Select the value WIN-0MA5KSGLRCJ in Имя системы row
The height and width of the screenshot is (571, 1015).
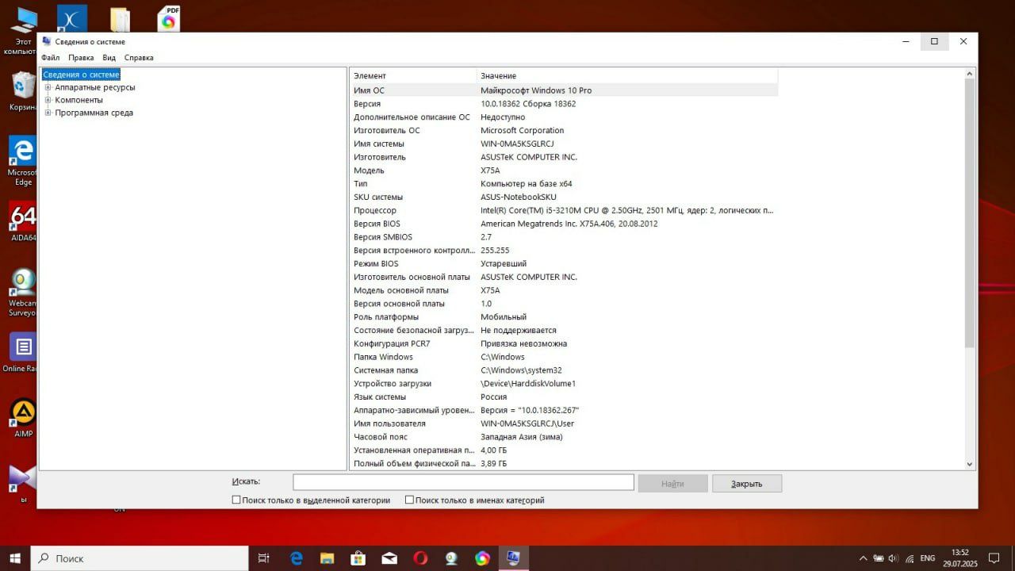(x=517, y=144)
